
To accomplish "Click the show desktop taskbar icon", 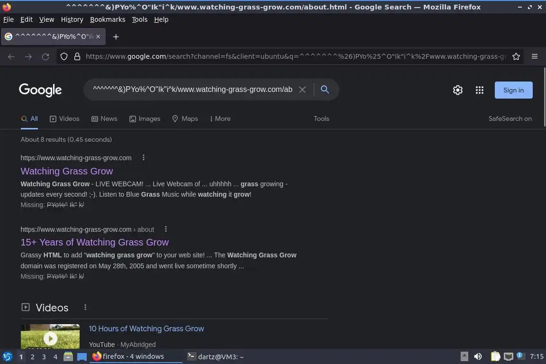I will [x=82, y=357].
